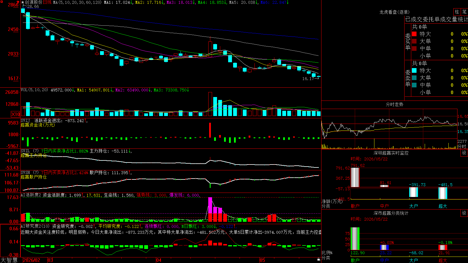Jump to the 03 month timeline marker

pyautogui.click(x=50, y=260)
